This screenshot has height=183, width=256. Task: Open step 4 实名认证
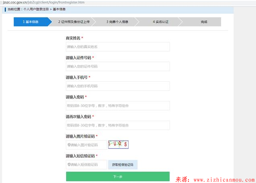pos(159,22)
